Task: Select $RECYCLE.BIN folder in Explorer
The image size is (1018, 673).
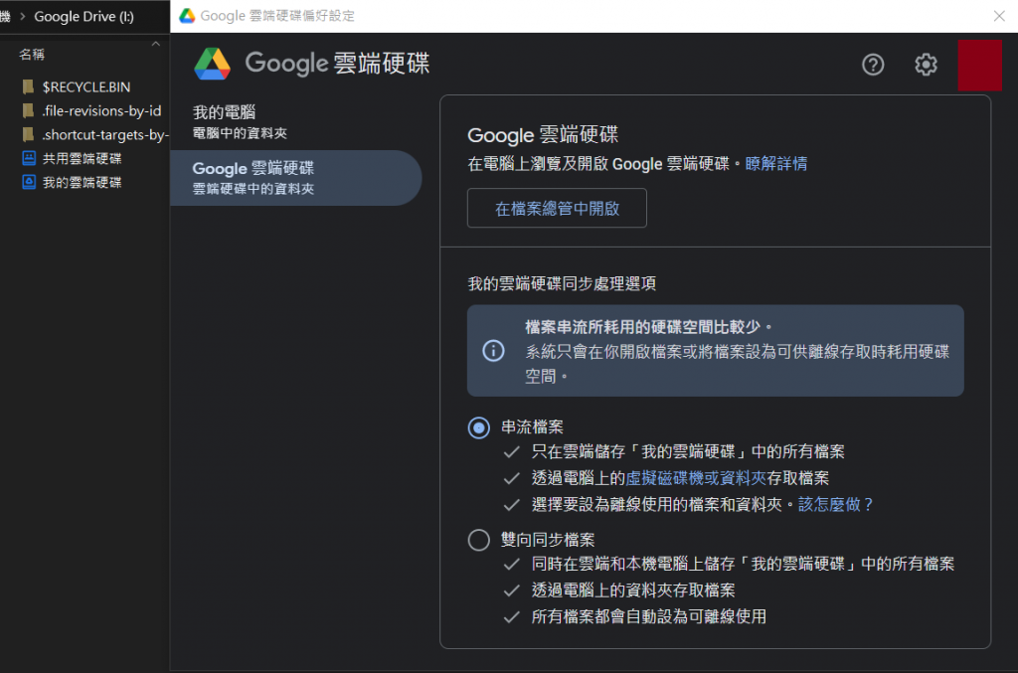Action: tap(85, 86)
